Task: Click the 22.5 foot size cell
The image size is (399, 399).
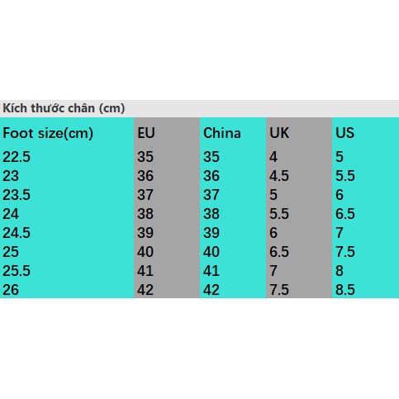Action: [17, 157]
